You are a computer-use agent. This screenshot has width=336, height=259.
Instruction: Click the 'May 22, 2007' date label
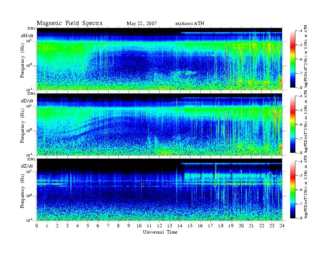142,23
